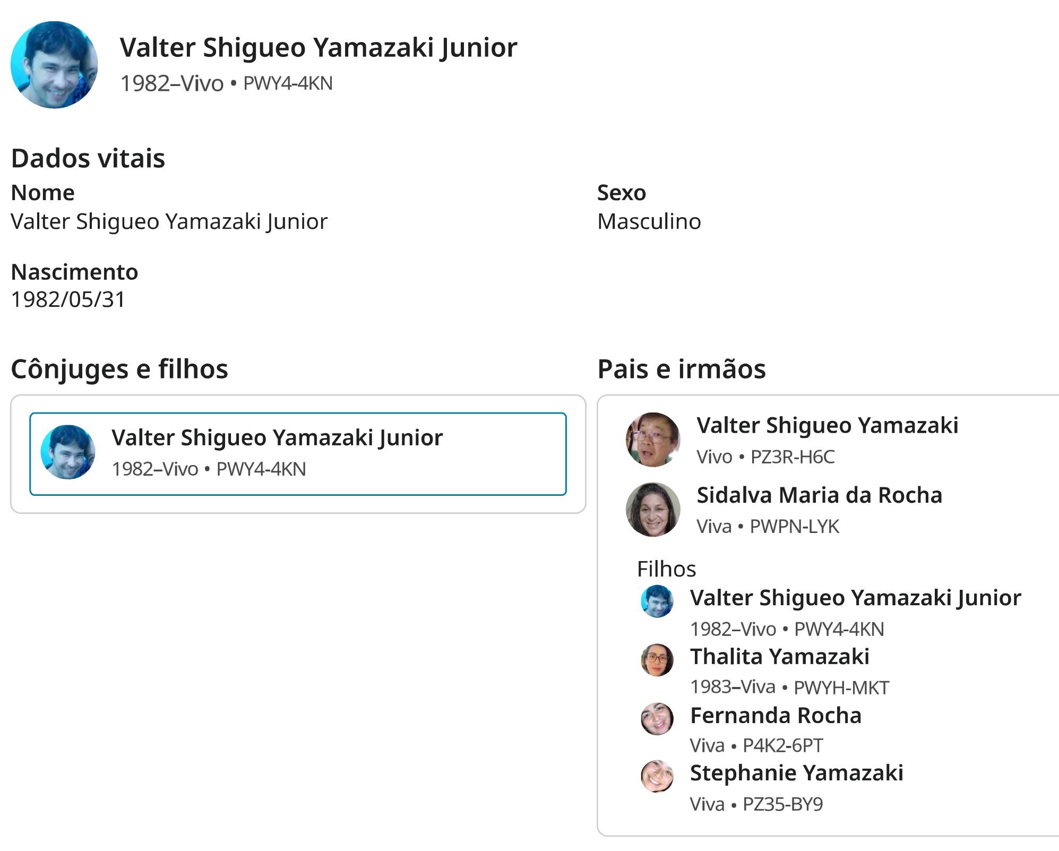Open Thalita Yamazaki's profile link
Image resolution: width=1059 pixels, height=851 pixels.
(779, 657)
